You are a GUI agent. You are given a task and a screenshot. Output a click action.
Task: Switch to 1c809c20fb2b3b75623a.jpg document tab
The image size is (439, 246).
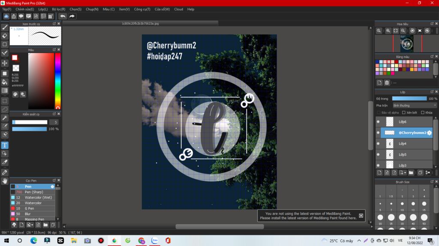pos(140,23)
